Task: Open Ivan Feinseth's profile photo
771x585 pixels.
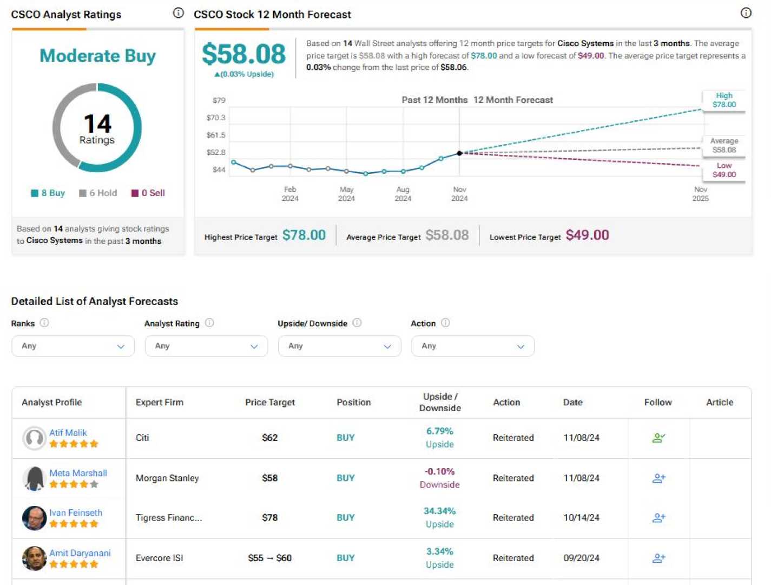Action: [34, 518]
